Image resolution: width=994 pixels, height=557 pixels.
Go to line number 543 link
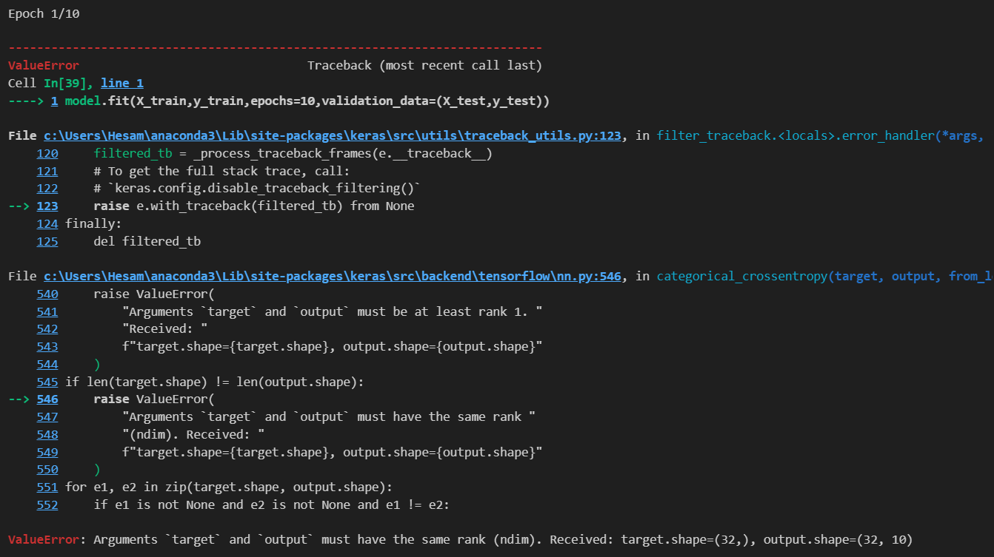click(x=47, y=346)
